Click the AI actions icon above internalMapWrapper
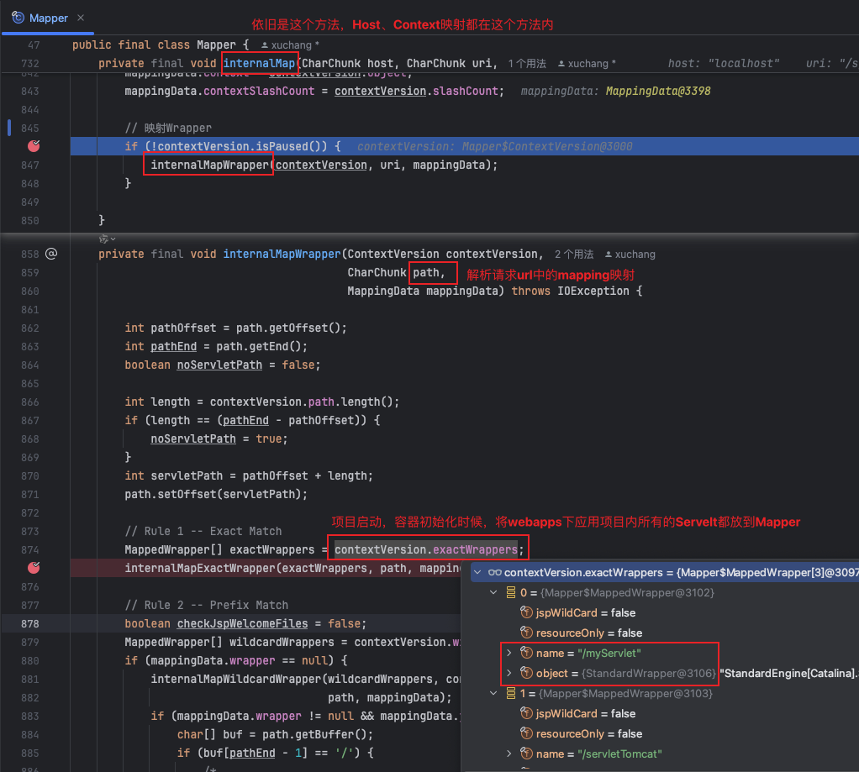859x772 pixels. 103,239
